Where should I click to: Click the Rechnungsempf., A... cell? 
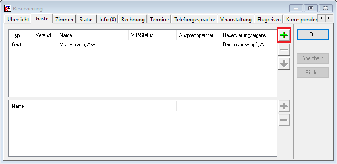[245, 44]
